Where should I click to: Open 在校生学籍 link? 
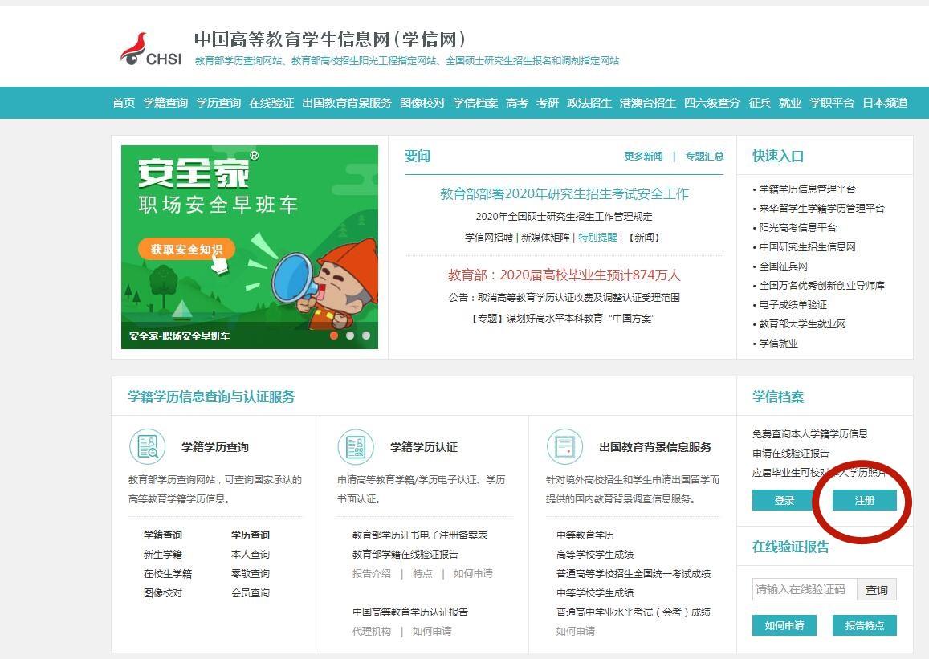tap(168, 574)
